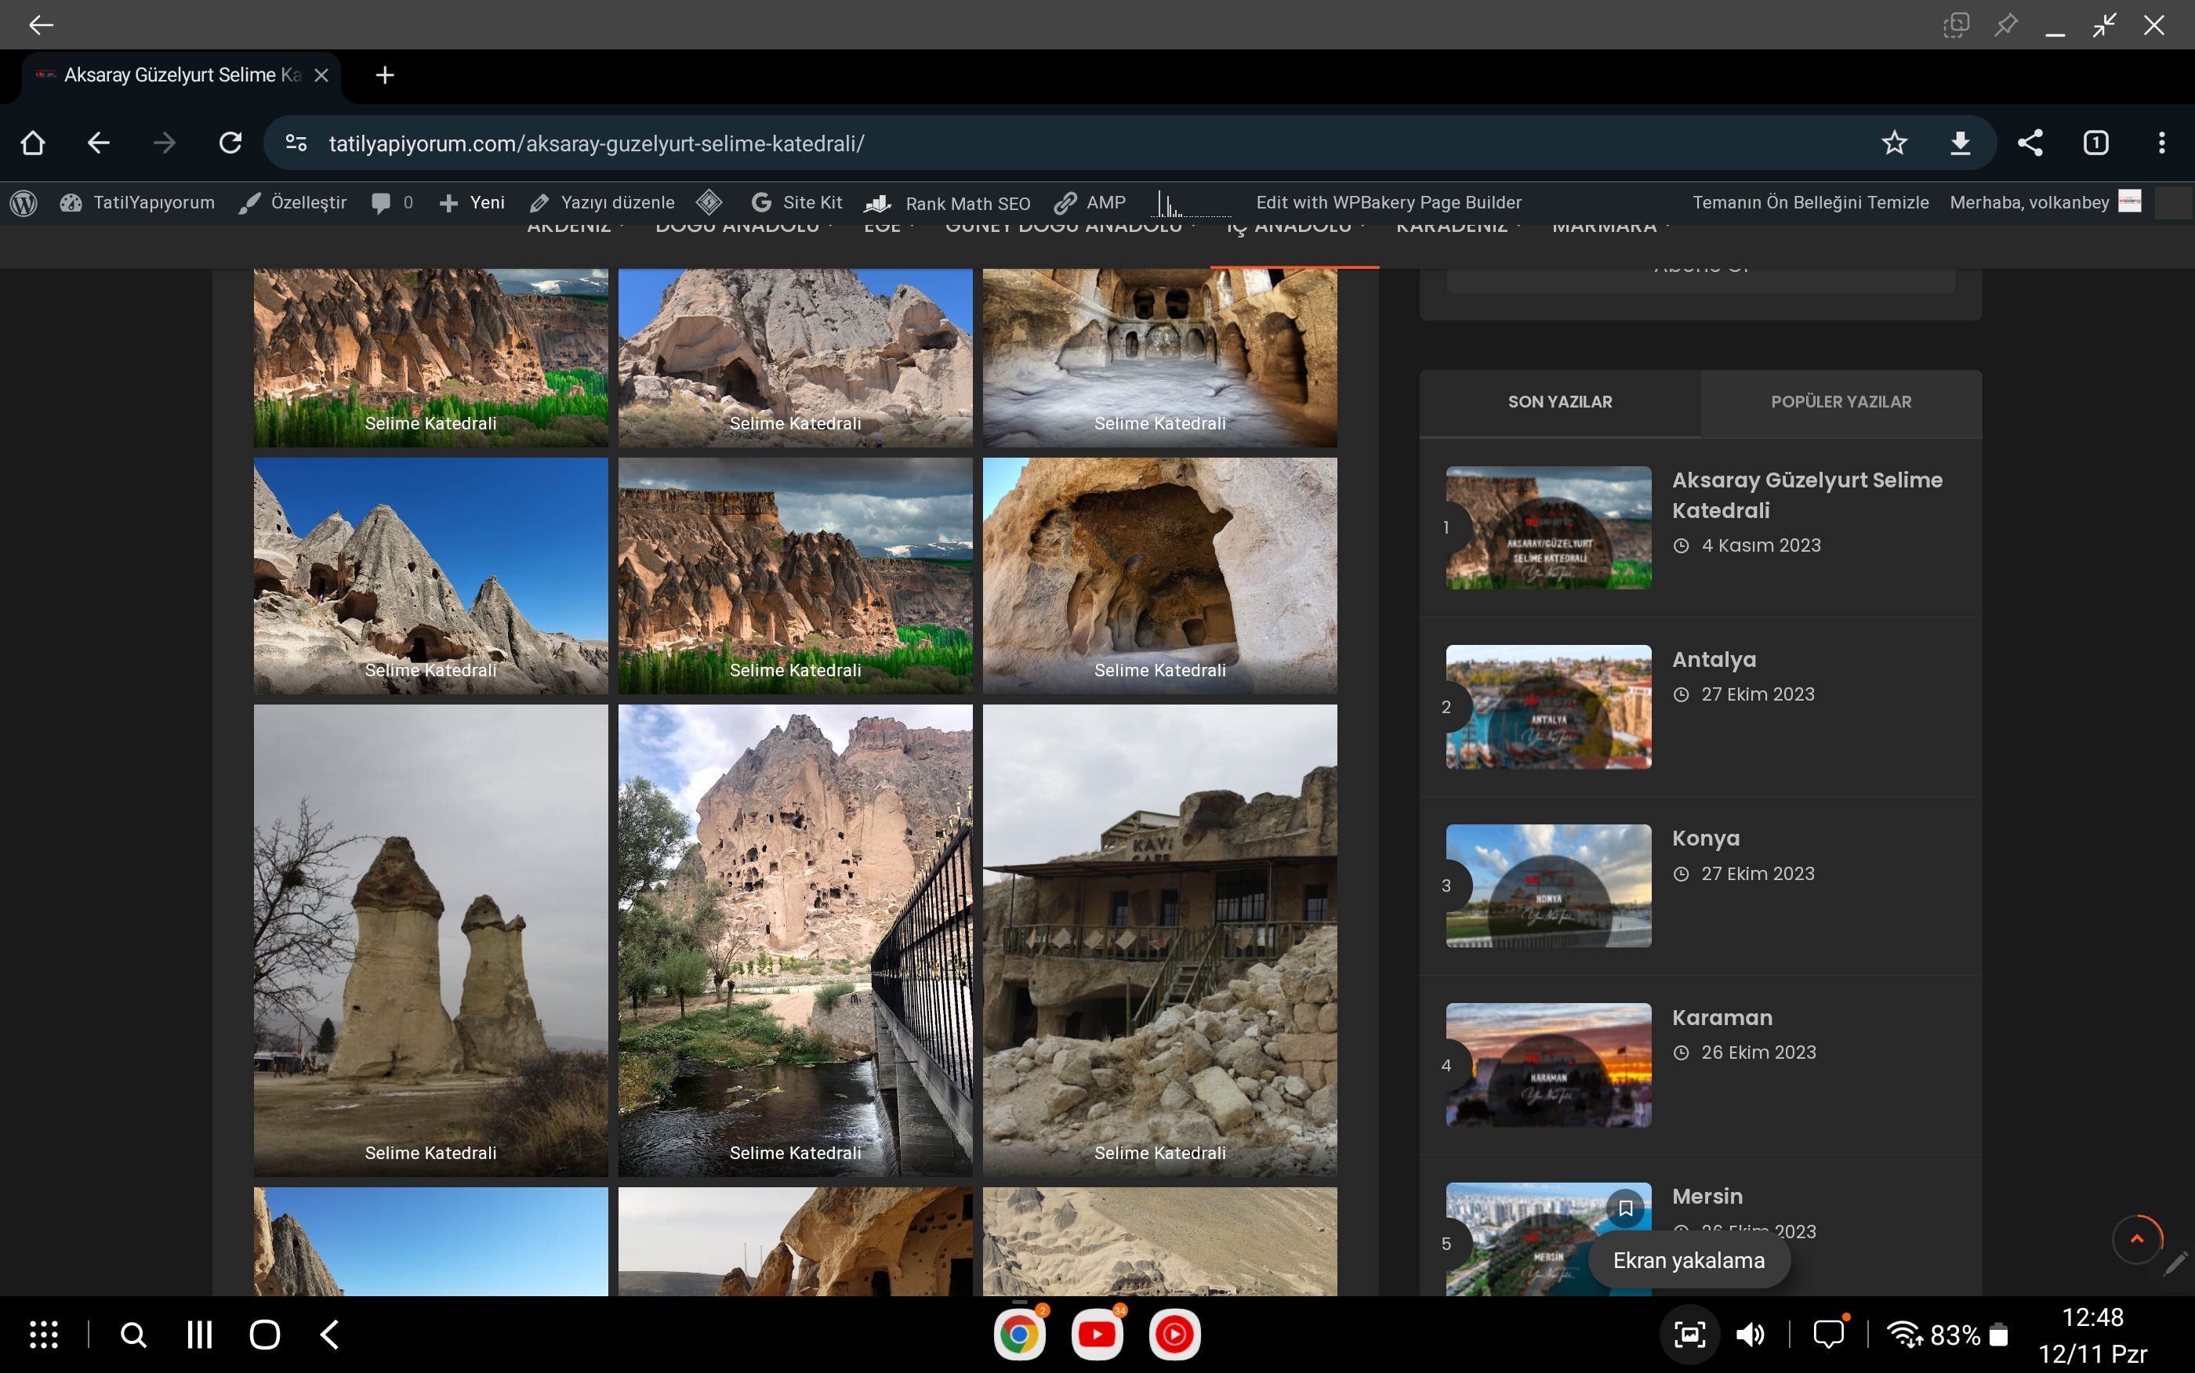2195x1373 pixels.
Task: Share this page via share icon
Action: point(2030,143)
